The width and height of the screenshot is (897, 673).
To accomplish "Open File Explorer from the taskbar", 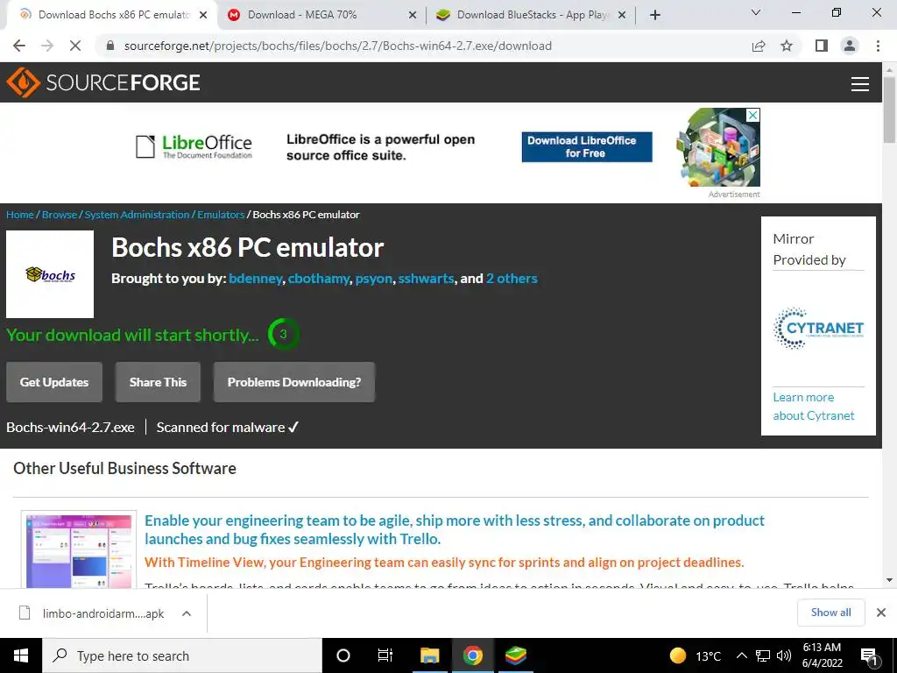I will 429,655.
